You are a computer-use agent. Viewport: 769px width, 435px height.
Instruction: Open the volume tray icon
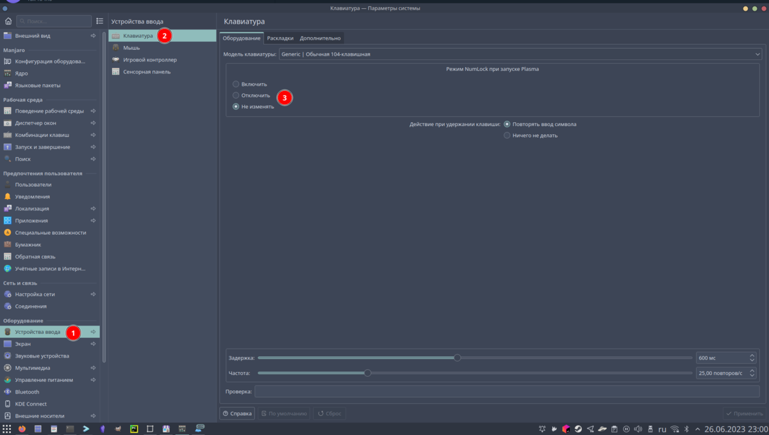(x=638, y=429)
